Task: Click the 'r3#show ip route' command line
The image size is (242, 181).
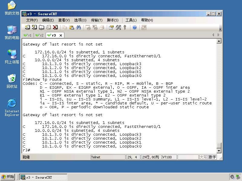Action: (x=42, y=80)
